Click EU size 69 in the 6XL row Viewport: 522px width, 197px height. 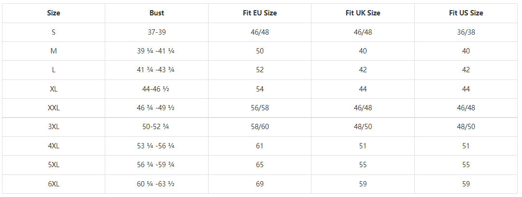[260, 184]
